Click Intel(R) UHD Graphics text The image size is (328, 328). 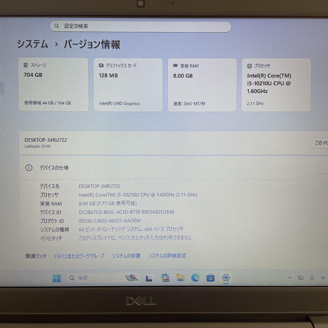119,104
